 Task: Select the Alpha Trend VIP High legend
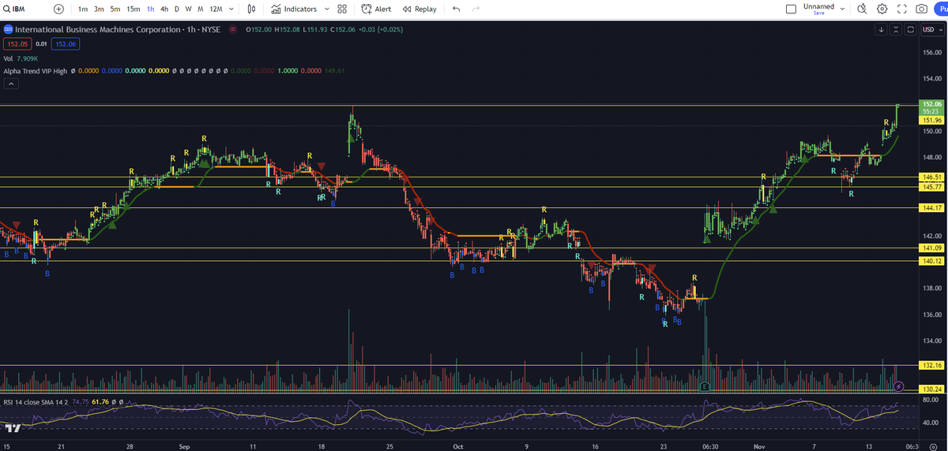[34, 71]
